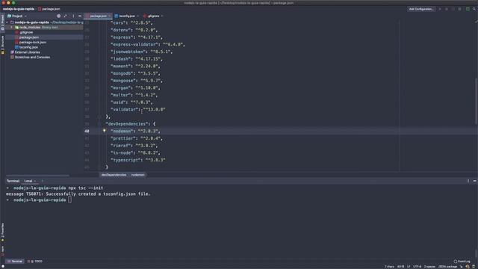The width and height of the screenshot is (478, 269).
Task: Click the inspection profile icon in status bar
Action: pos(468,267)
